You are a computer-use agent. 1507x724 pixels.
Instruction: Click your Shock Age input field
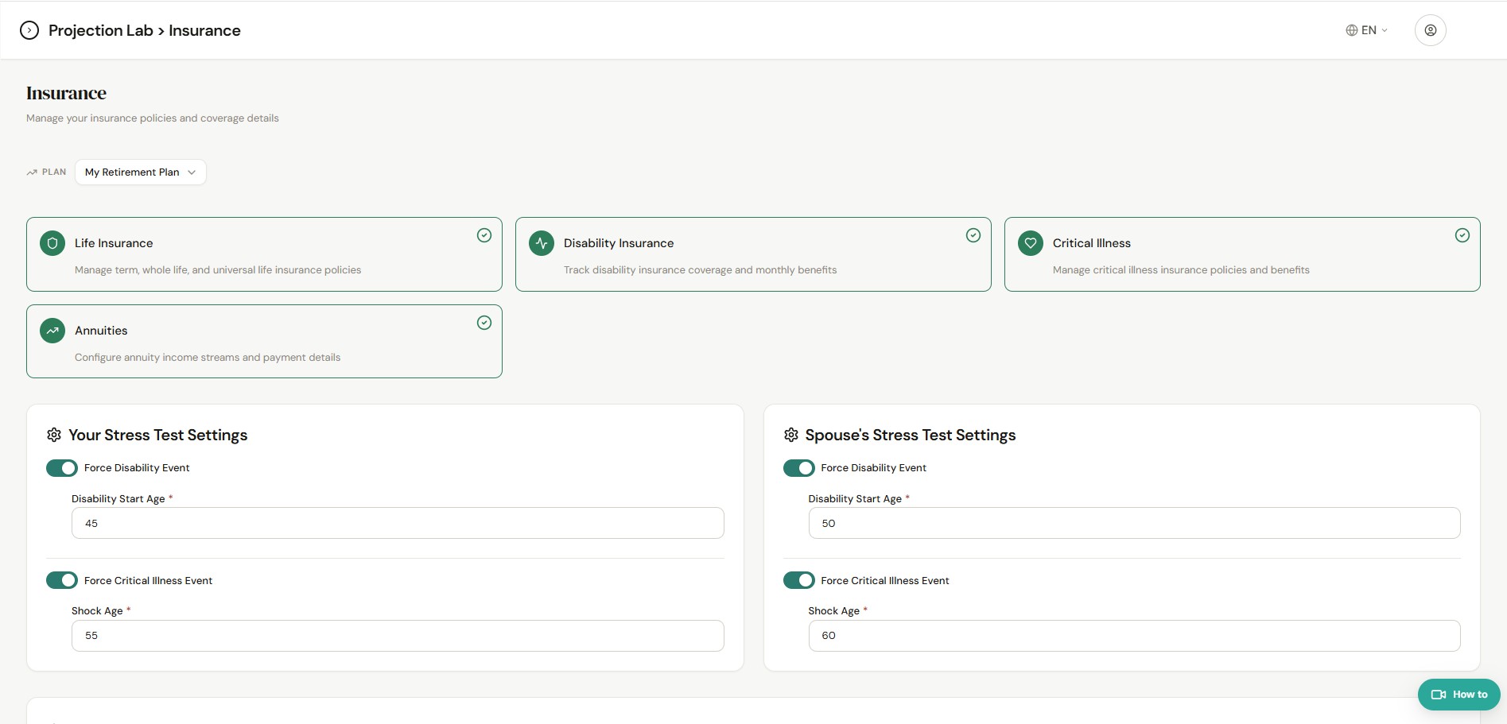398,636
